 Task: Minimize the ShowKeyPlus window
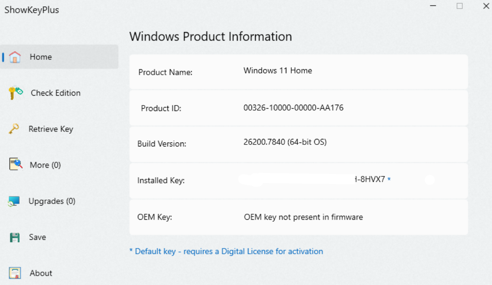tap(433, 6)
